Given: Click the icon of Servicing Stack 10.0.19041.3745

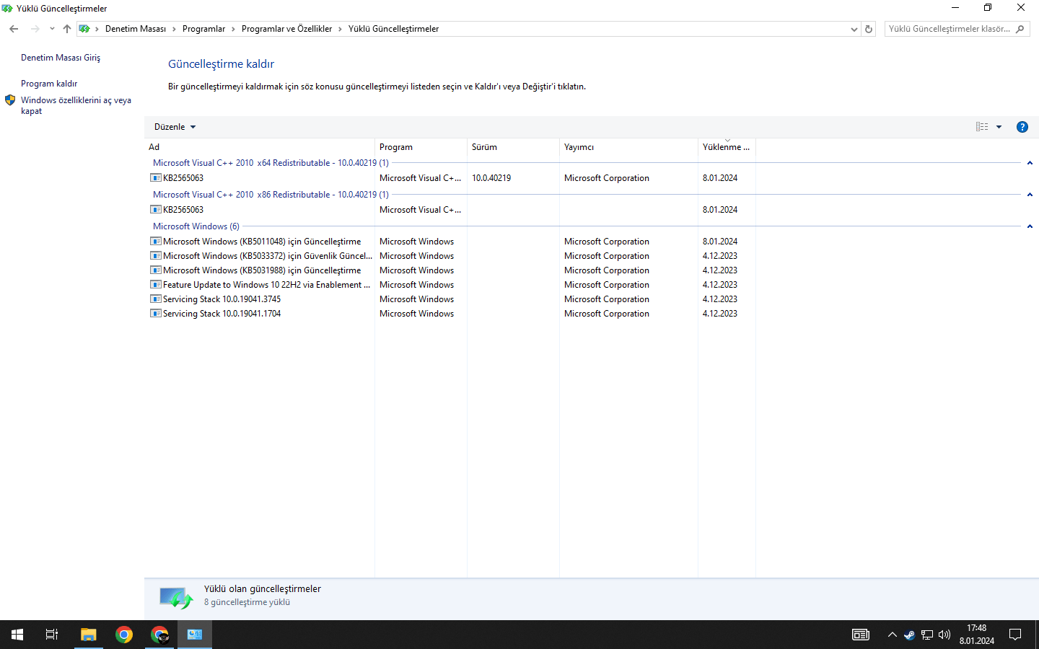Looking at the screenshot, I should coord(155,299).
